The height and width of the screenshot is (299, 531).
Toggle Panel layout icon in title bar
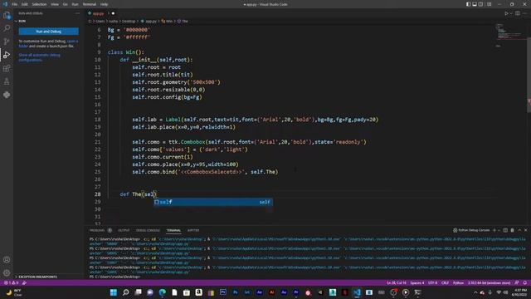(475, 4)
